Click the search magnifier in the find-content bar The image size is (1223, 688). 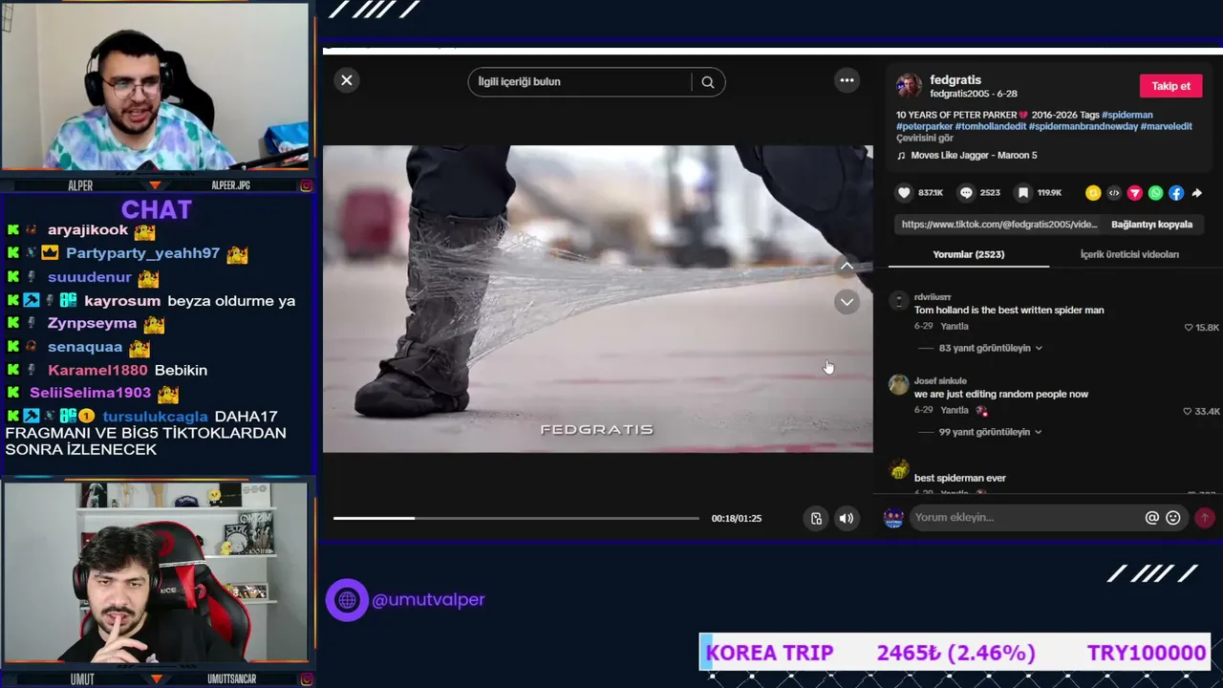pyautogui.click(x=708, y=82)
